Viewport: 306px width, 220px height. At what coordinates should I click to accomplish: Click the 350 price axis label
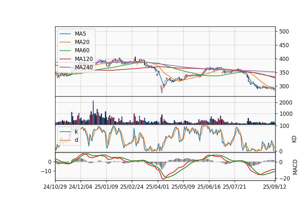[x=284, y=73]
